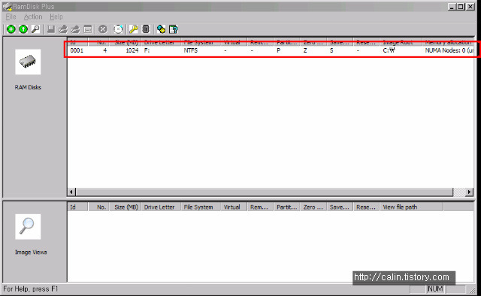
Task: Click lower Virtual column header
Action: click(x=234, y=207)
